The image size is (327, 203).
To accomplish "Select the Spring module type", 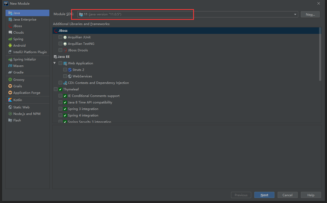I will pos(27,39).
